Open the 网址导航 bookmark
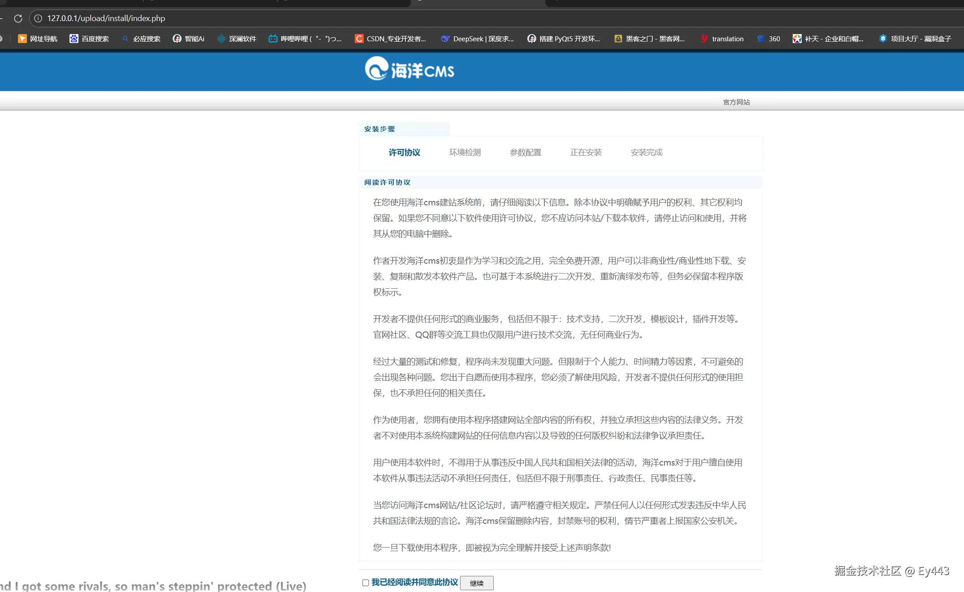964x592 pixels. click(38, 39)
